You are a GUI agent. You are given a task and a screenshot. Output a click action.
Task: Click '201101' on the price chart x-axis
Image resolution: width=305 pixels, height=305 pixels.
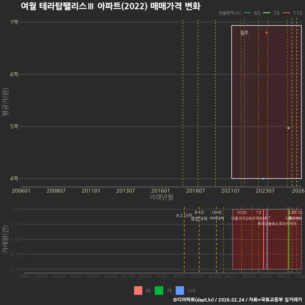point(91,191)
